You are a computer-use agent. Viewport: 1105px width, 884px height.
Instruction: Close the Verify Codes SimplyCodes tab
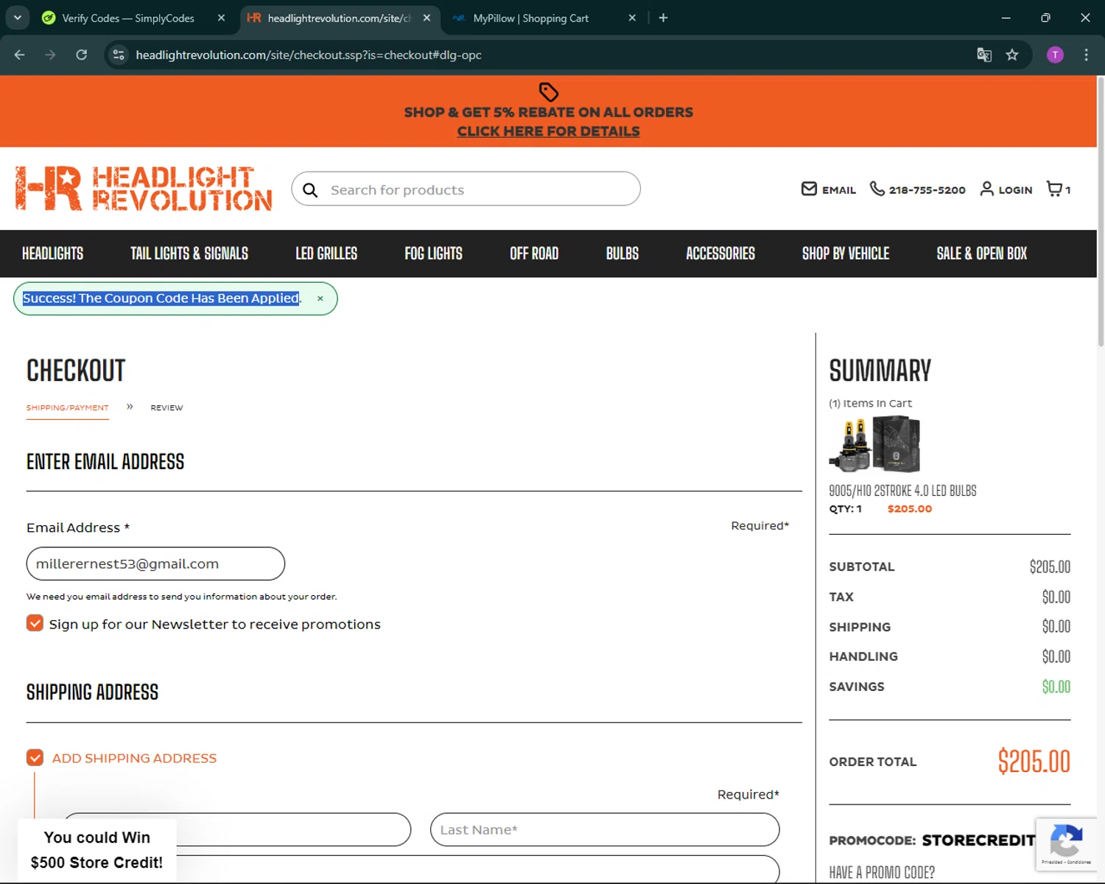[221, 18]
